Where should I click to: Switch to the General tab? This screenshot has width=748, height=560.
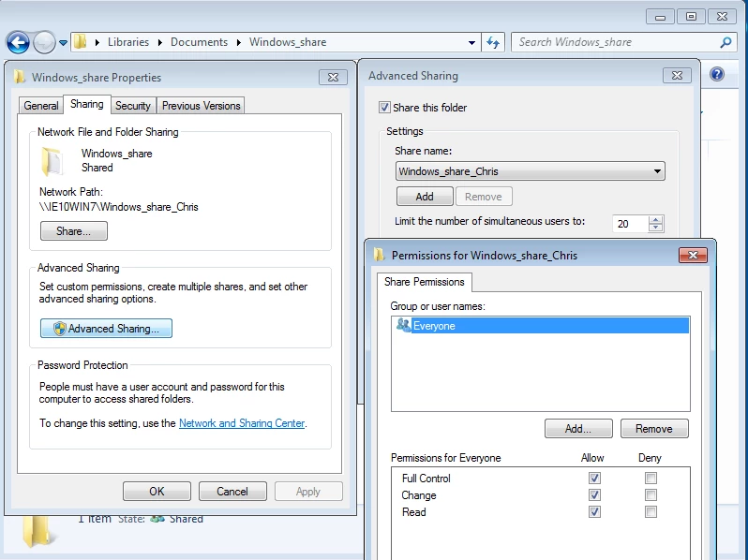[41, 105]
